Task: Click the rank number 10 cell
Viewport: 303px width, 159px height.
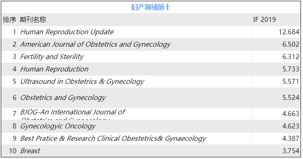Action: click(x=9, y=151)
